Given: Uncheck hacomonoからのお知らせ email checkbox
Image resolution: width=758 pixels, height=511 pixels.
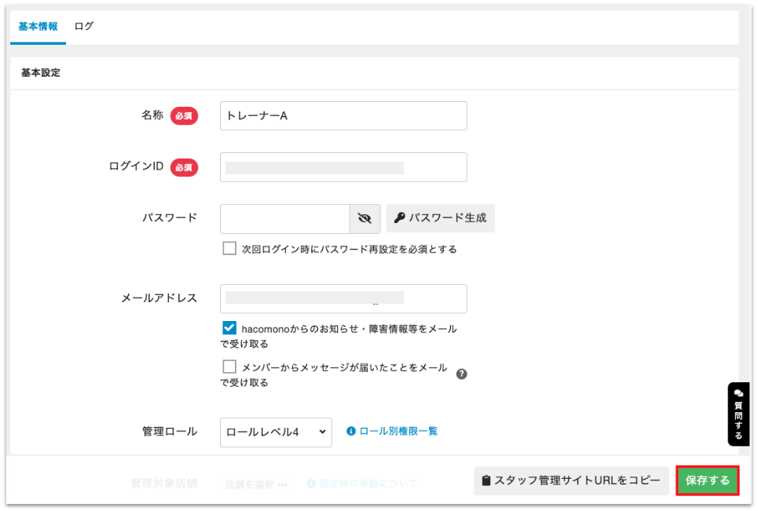Looking at the screenshot, I should pos(229,328).
